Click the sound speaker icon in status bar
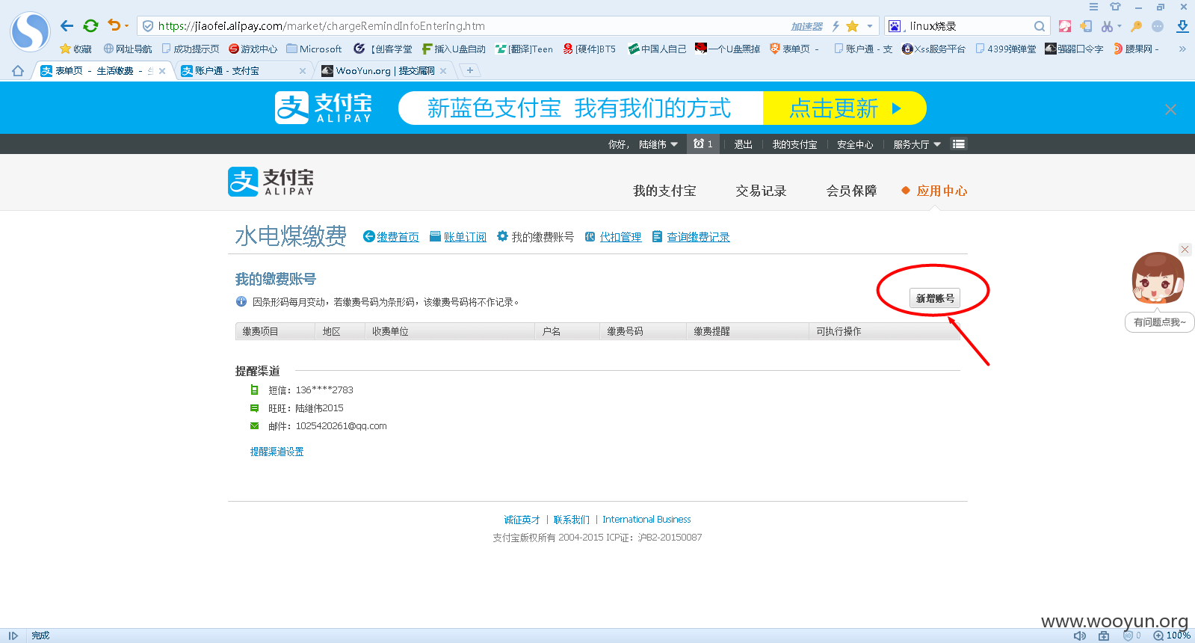1195x643 pixels. pyautogui.click(x=1080, y=636)
